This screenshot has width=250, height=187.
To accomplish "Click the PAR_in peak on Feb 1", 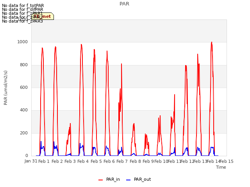I will [x=42, y=48].
